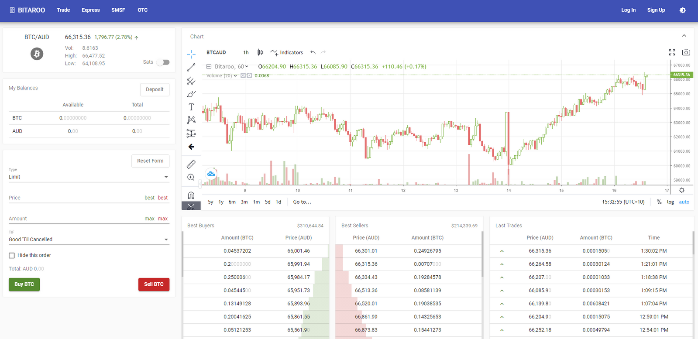Open the pitchfork drawing tool
698x339 pixels.
pyautogui.click(x=191, y=81)
